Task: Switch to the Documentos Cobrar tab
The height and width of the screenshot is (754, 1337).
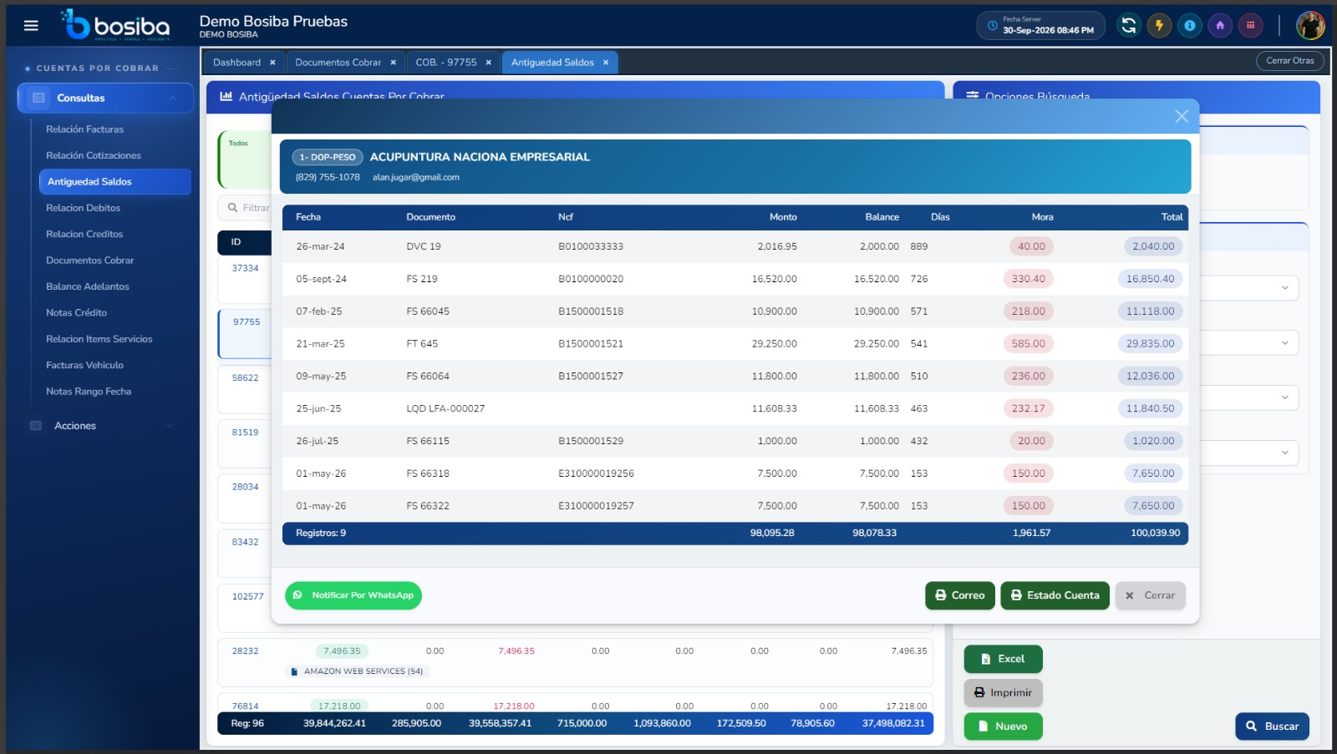Action: coord(338,63)
